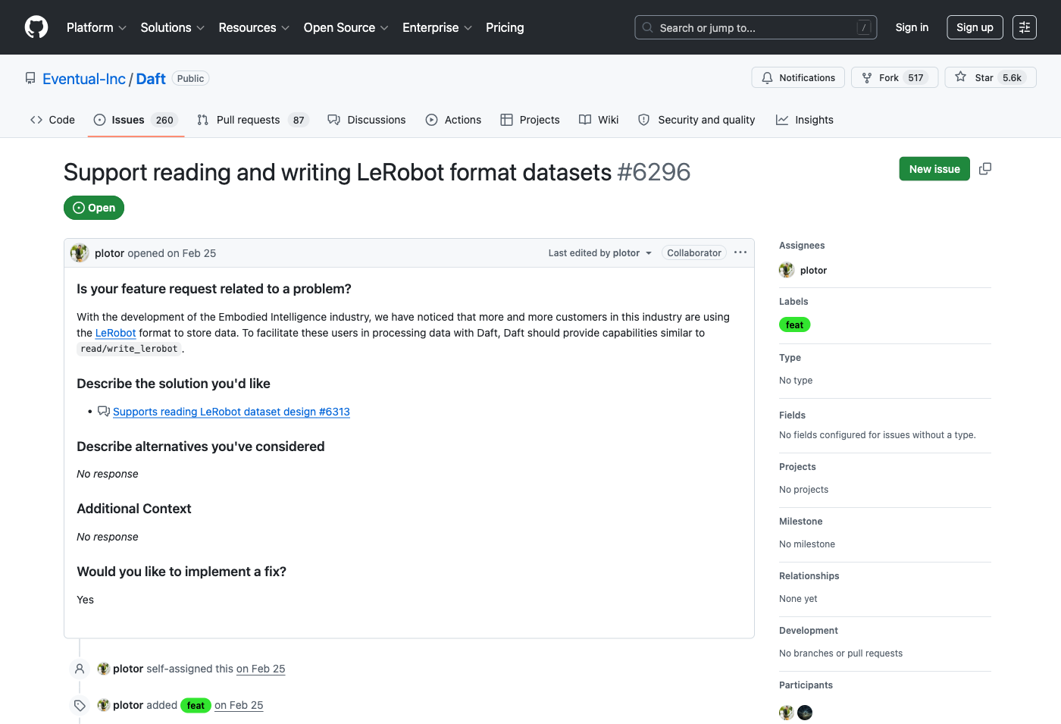The height and width of the screenshot is (724, 1061).
Task: Click the slash shortcut icon in search
Action: click(864, 27)
